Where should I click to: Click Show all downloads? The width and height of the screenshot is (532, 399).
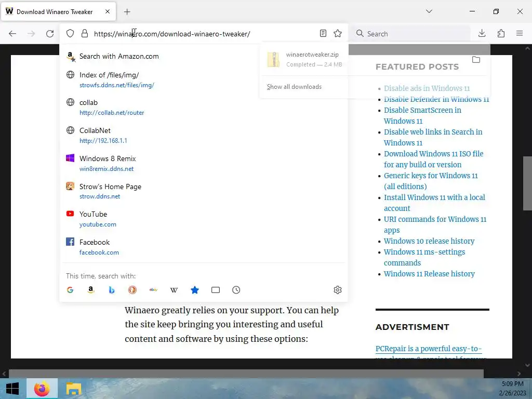click(294, 87)
